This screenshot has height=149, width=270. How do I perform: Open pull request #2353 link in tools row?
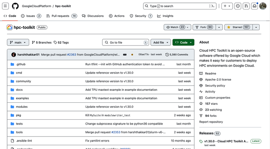pos(116,132)
